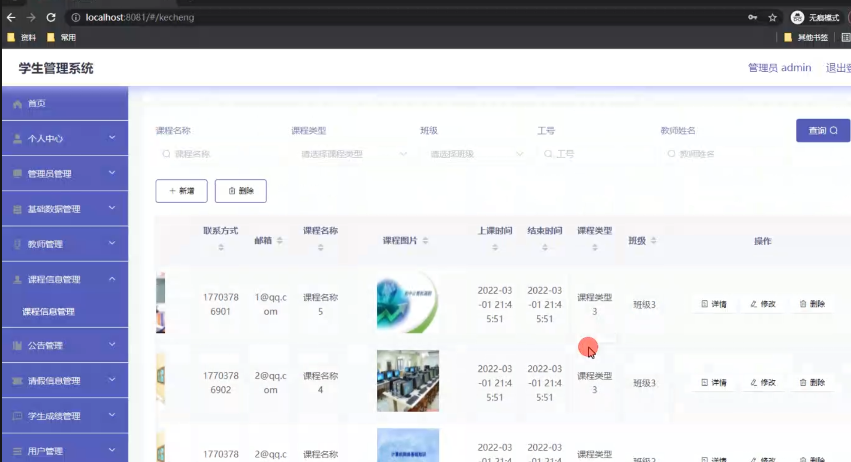The height and width of the screenshot is (462, 851).
Task: Toggle sorting on the 邮箱 column
Action: point(280,240)
